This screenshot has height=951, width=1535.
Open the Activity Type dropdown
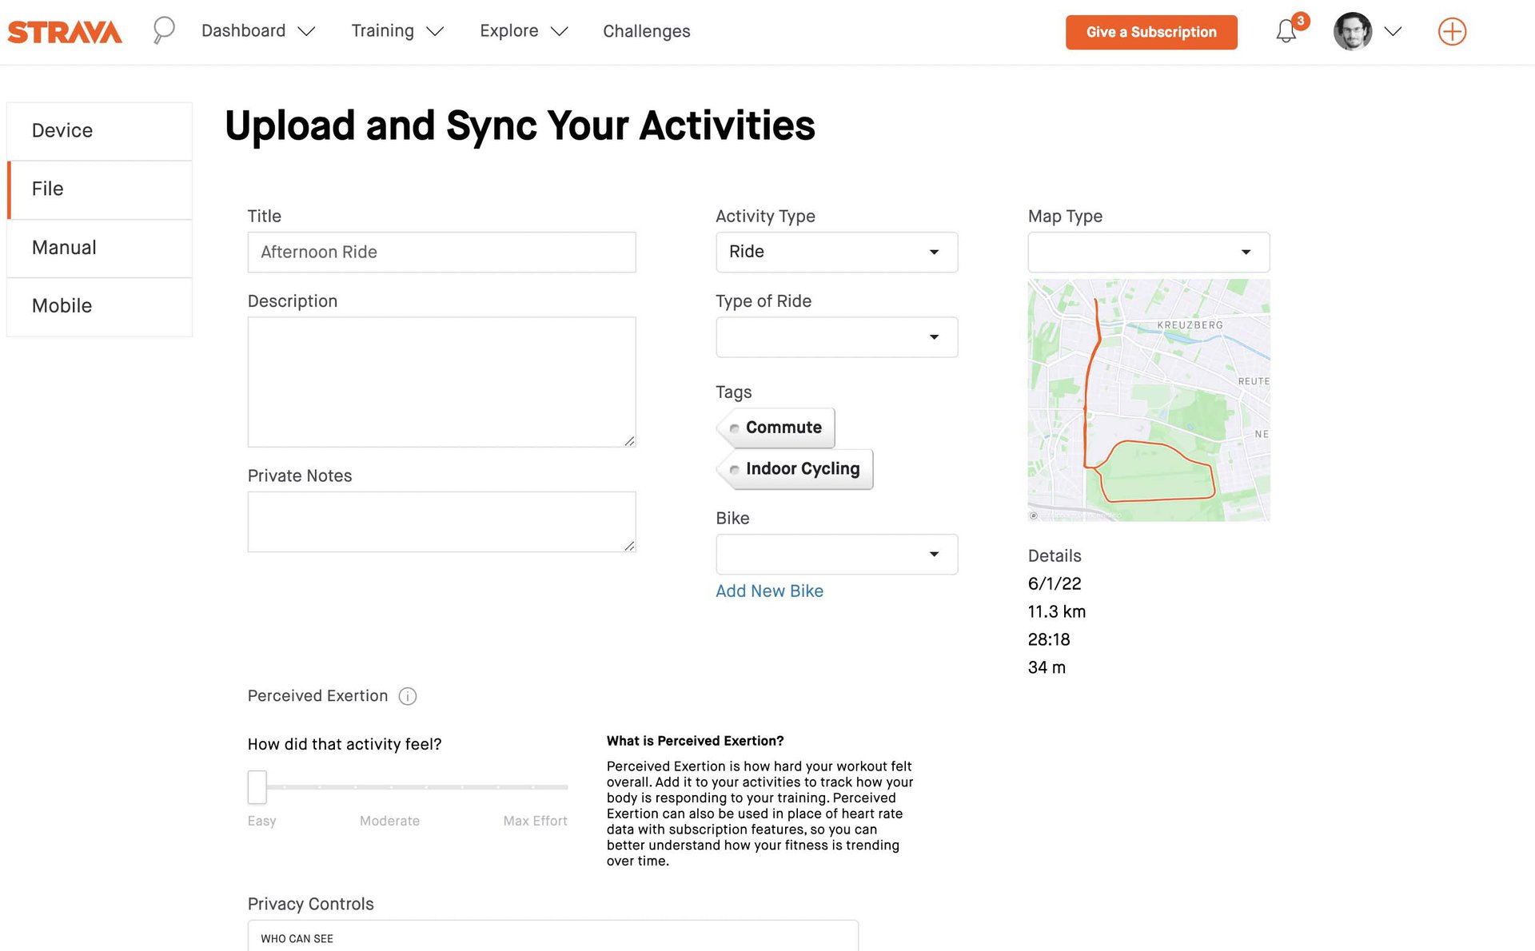click(836, 253)
